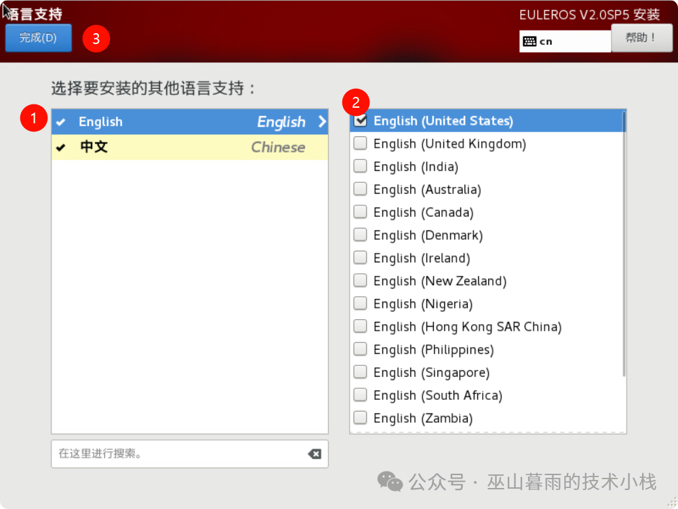Click the locale list vertical scrollbar

(x=623, y=244)
